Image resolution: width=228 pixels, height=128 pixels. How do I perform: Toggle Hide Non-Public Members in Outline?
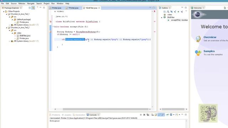pyautogui.click(x=178, y=12)
